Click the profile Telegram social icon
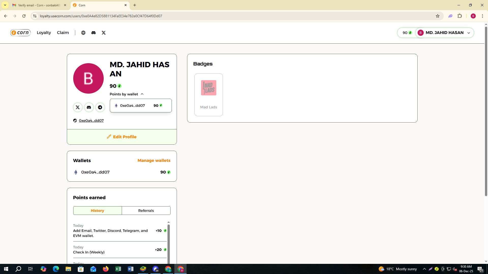The width and height of the screenshot is (488, 274). (100, 107)
